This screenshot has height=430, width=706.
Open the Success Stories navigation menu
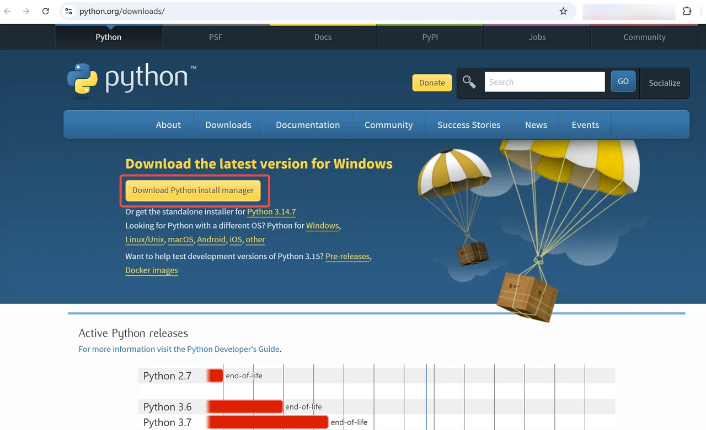[x=469, y=125]
